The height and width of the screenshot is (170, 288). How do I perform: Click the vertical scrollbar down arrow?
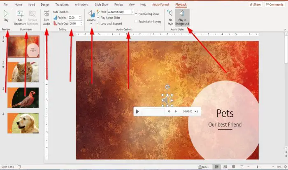point(286,148)
